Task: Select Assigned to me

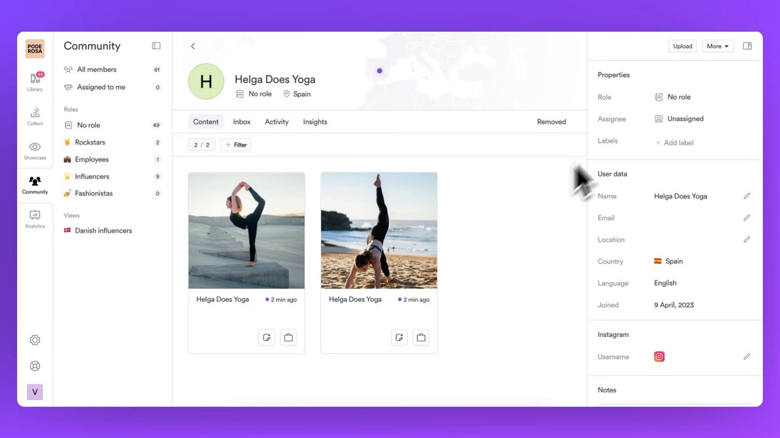Action: point(112,87)
